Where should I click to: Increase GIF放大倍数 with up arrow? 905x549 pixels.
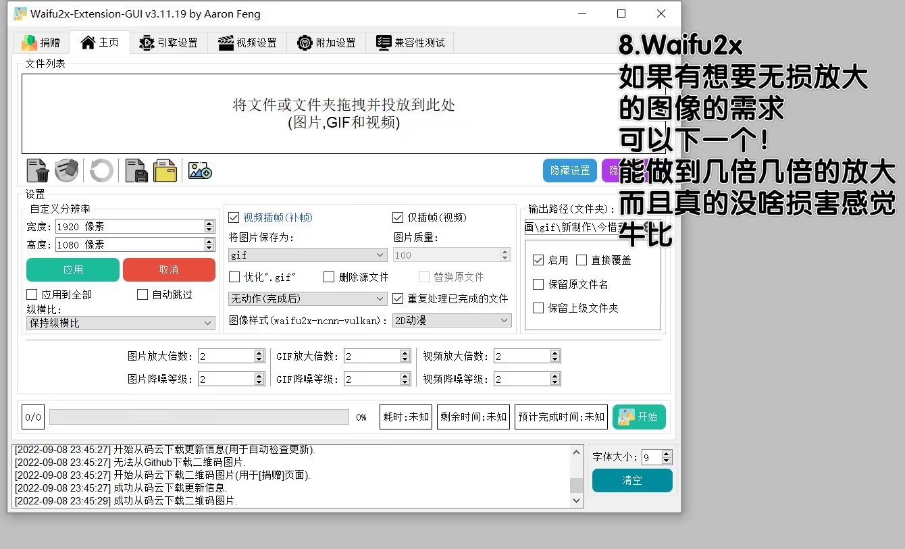(405, 353)
